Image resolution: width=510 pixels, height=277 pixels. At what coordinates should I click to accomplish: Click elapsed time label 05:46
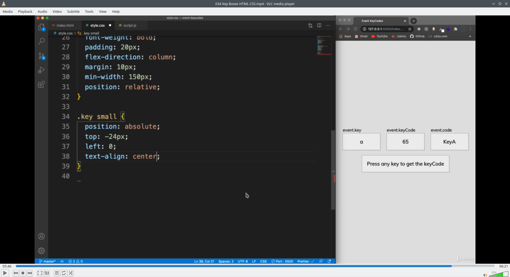coord(7,266)
